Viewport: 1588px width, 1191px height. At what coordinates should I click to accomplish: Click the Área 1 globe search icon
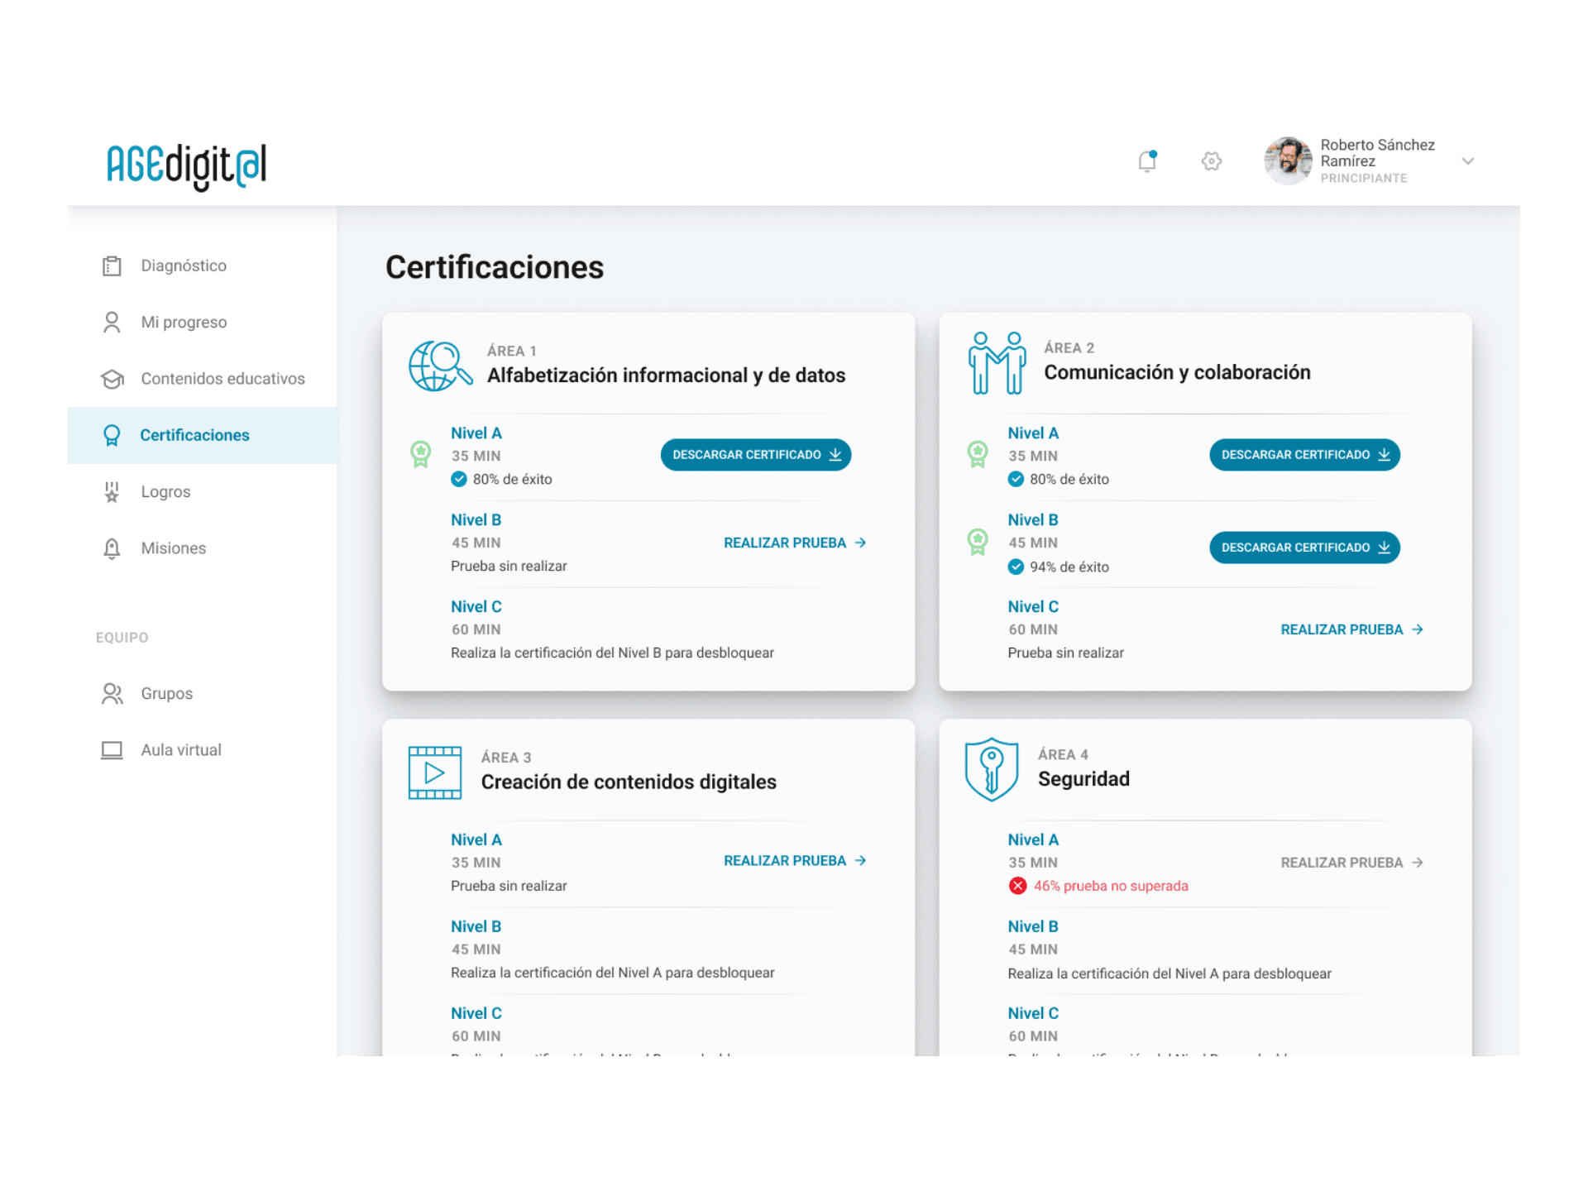439,366
